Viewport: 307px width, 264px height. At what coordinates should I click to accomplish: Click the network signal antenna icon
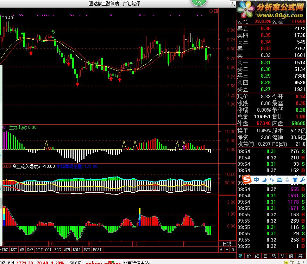[293, 262]
